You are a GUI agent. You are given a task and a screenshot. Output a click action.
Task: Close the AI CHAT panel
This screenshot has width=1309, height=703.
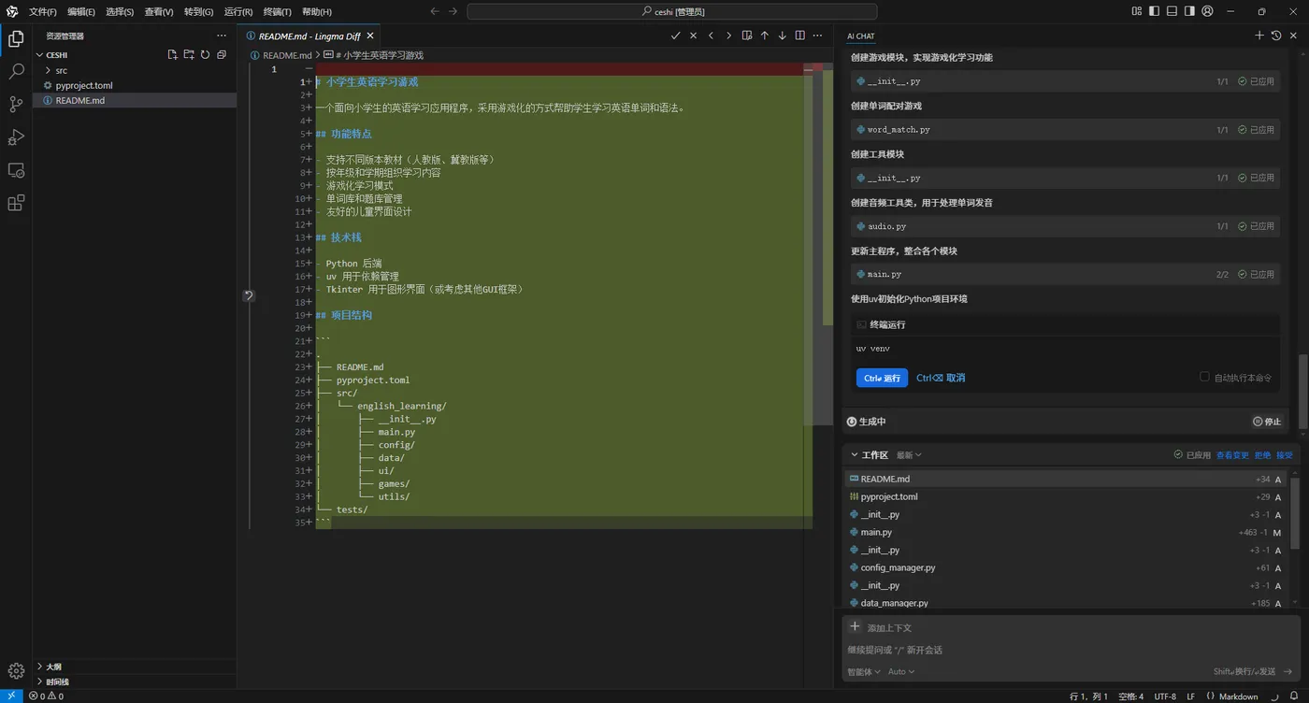1293,36
